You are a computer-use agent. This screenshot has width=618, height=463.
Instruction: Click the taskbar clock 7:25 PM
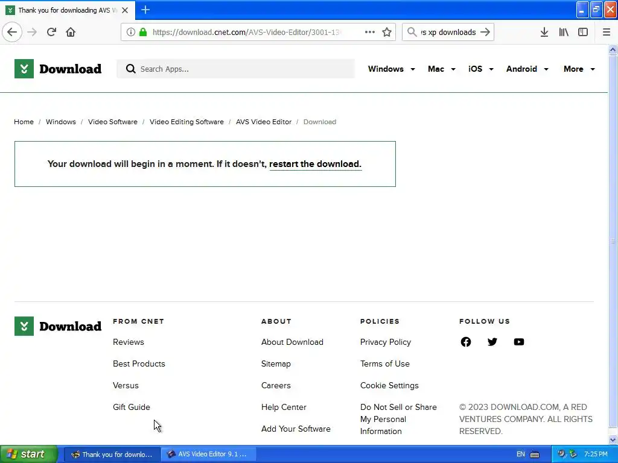point(596,455)
